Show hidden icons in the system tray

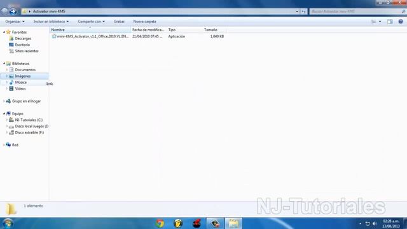point(360,223)
